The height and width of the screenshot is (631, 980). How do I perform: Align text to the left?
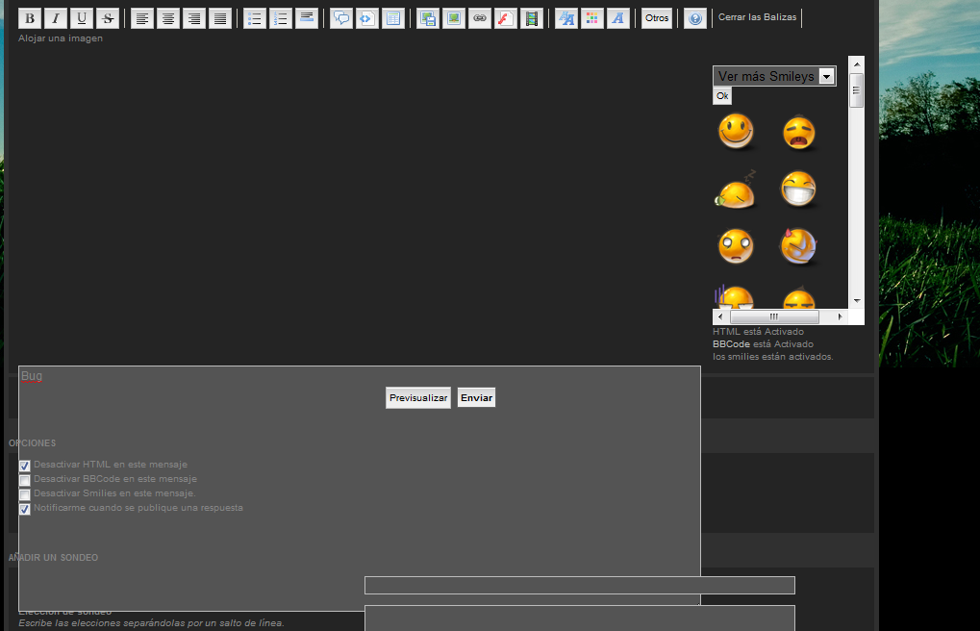pos(142,18)
